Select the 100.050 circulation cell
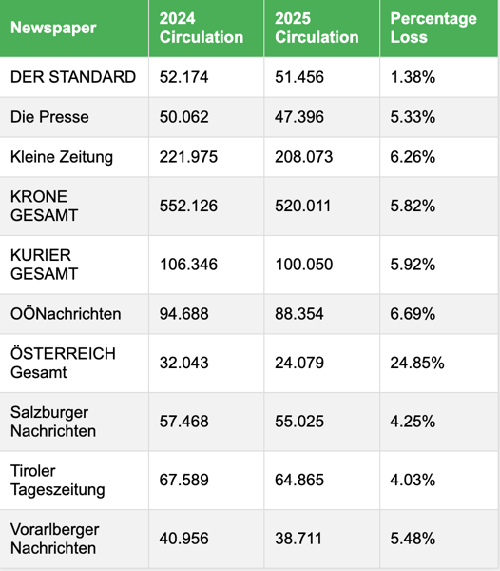Viewport: 500px width, 571px height. (322, 265)
